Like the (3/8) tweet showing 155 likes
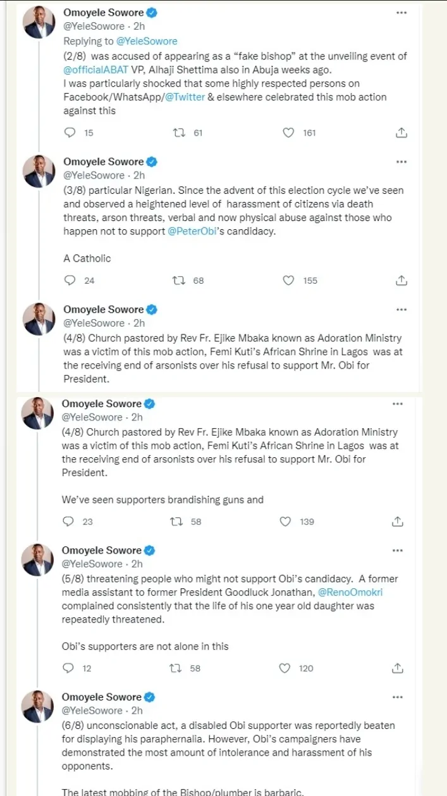The height and width of the screenshot is (796, 447). pyautogui.click(x=289, y=281)
